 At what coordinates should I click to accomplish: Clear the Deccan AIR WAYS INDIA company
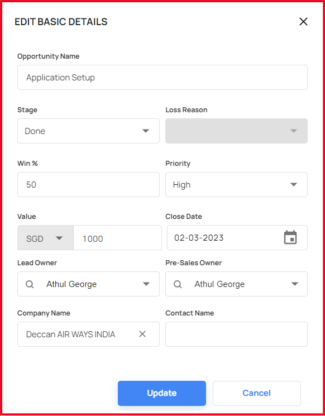click(x=142, y=334)
